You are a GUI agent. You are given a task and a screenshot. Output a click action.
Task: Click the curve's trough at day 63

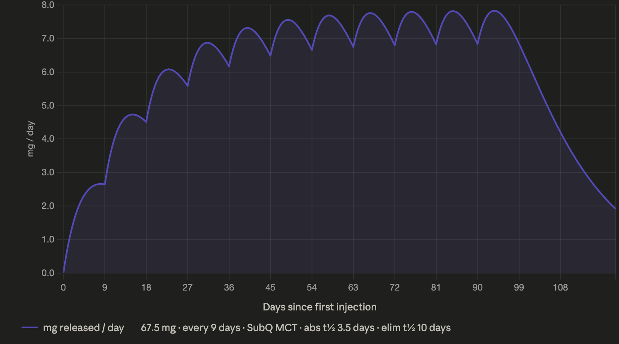pyautogui.click(x=353, y=47)
